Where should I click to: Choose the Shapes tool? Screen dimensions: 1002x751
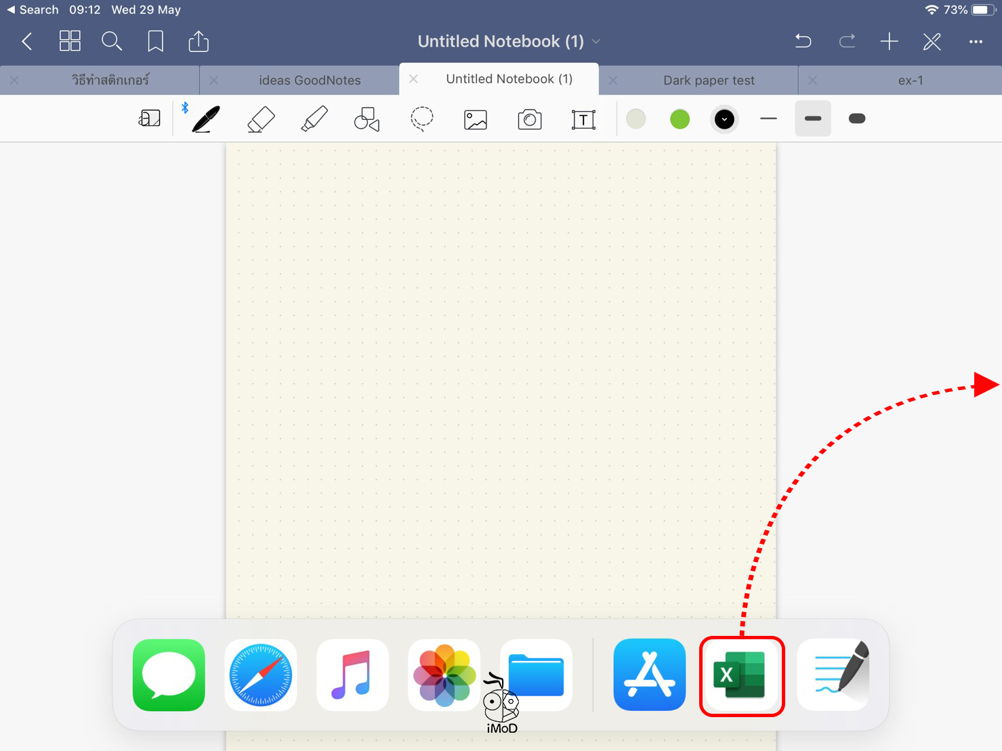pyautogui.click(x=367, y=119)
